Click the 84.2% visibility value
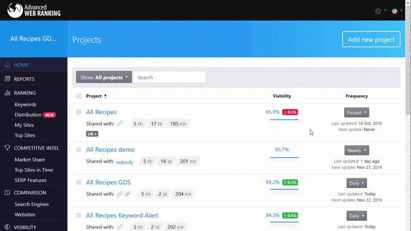This screenshot has width=411, height=231. pos(273,182)
